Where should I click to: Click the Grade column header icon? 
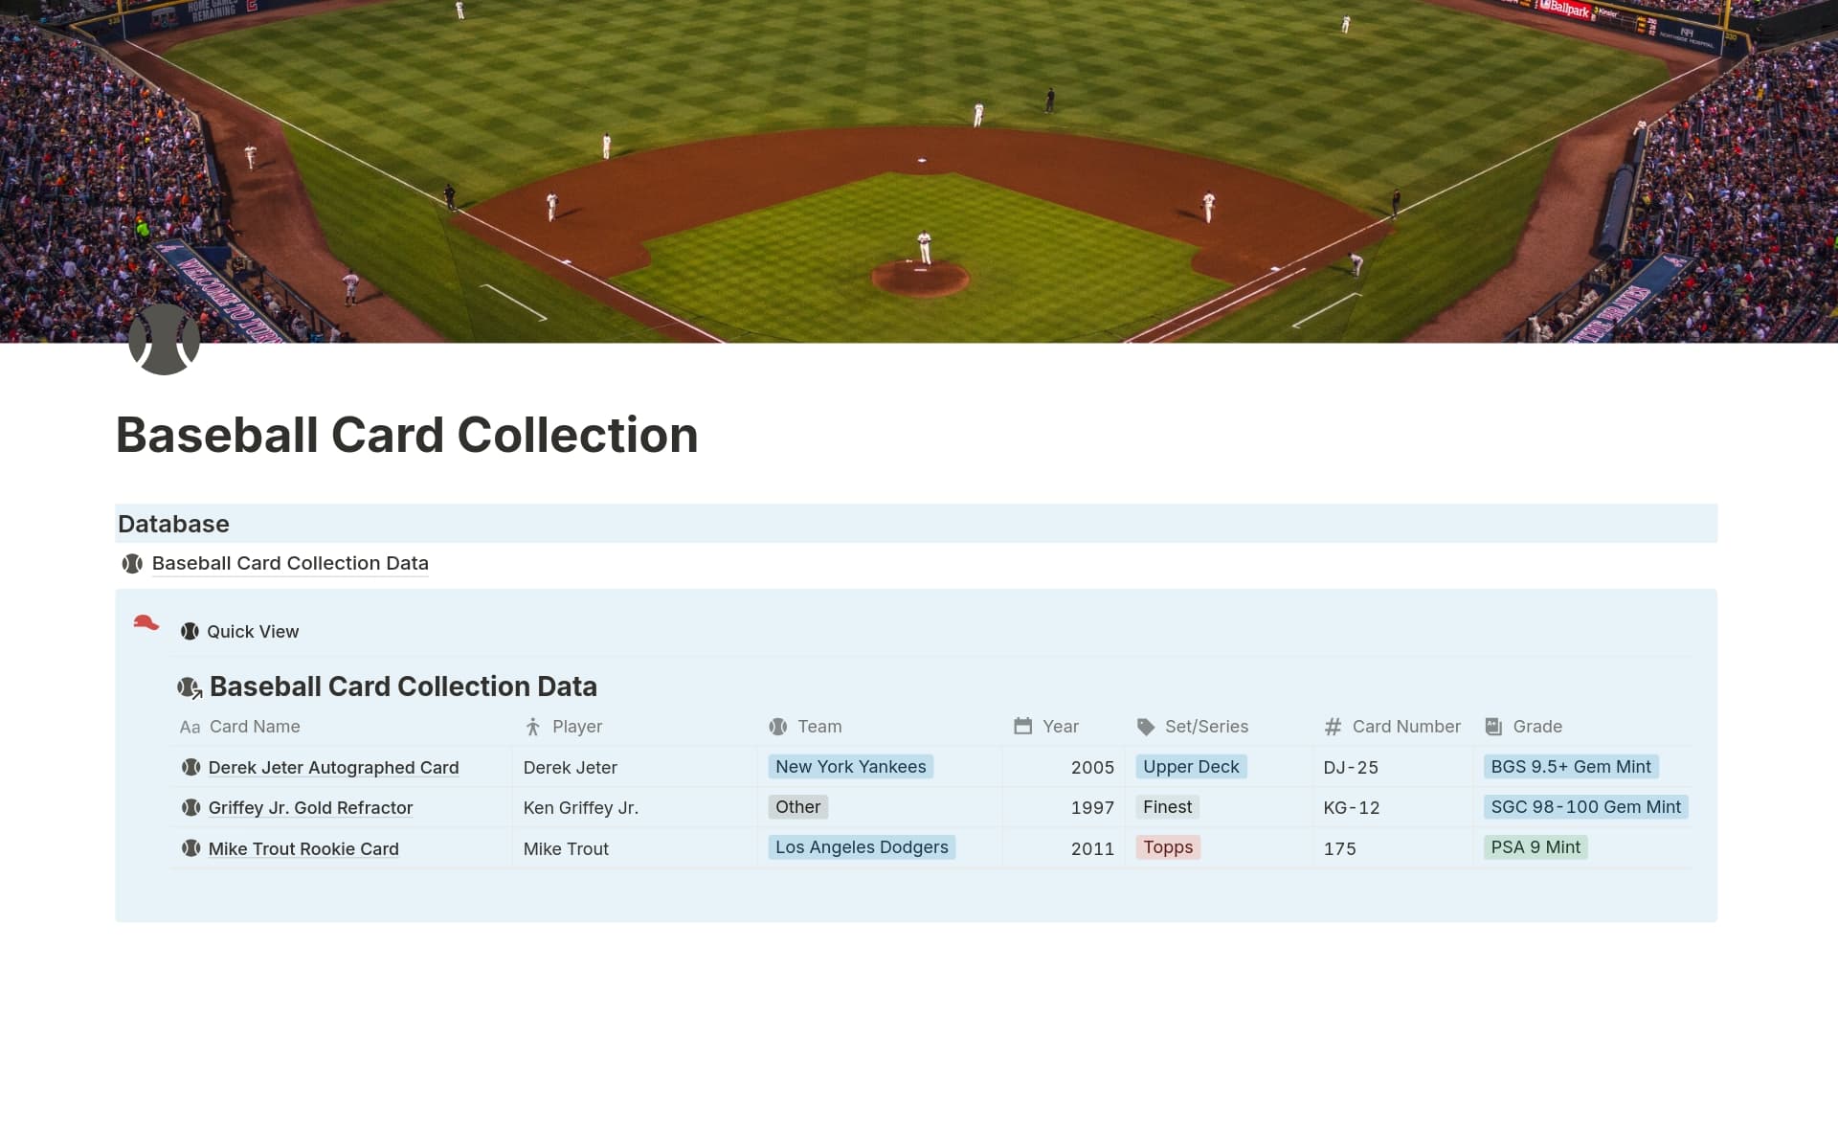click(x=1493, y=727)
